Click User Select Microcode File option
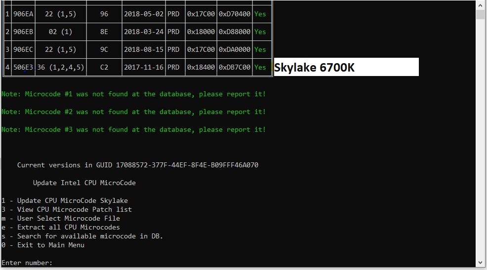 click(x=61, y=219)
